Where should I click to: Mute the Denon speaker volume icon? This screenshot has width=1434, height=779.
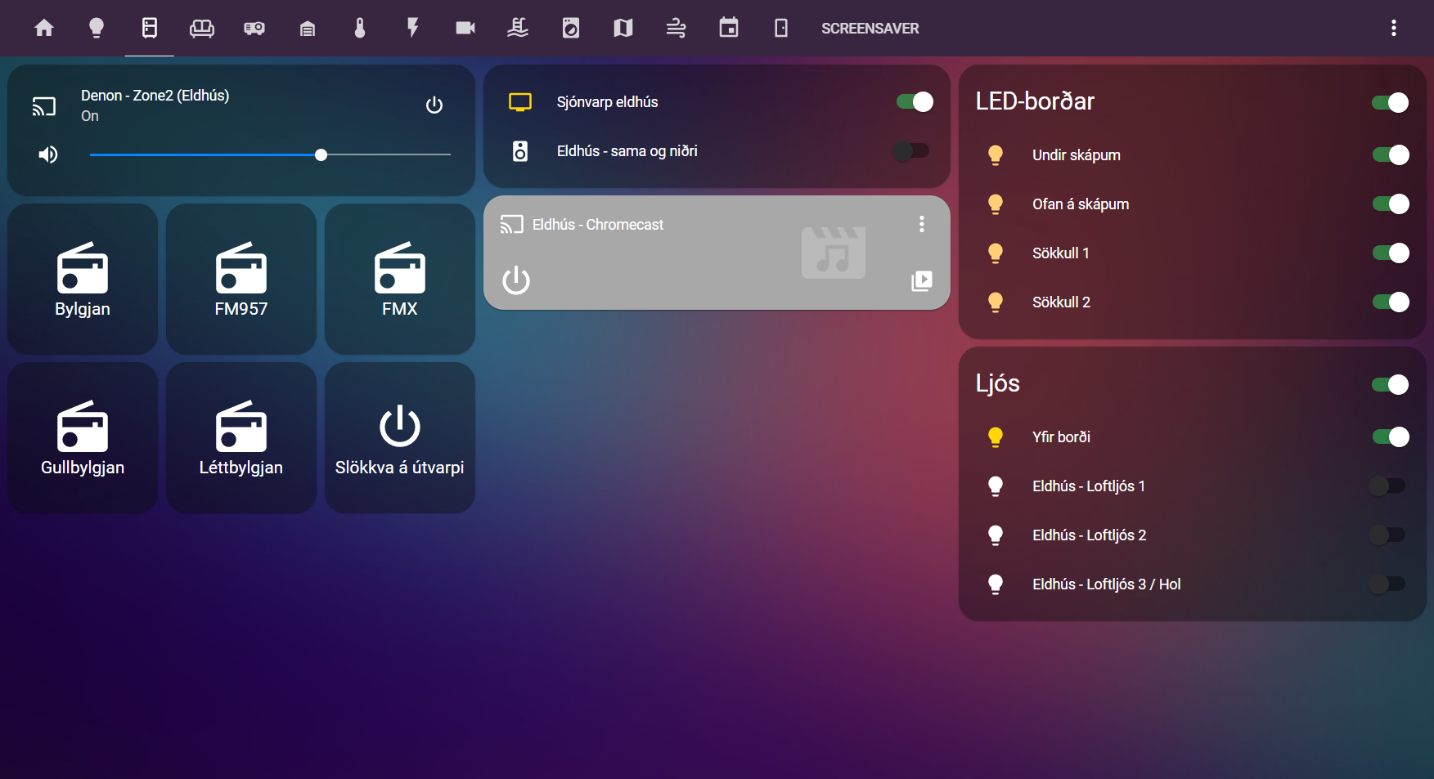click(48, 154)
